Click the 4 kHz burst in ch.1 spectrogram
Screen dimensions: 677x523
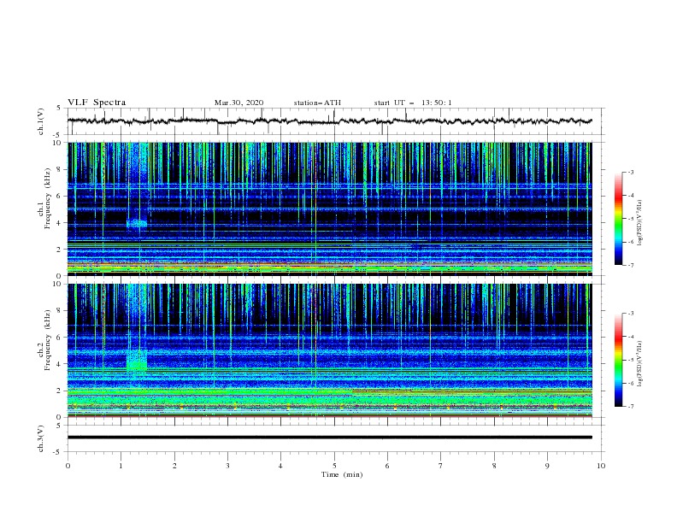tap(137, 223)
